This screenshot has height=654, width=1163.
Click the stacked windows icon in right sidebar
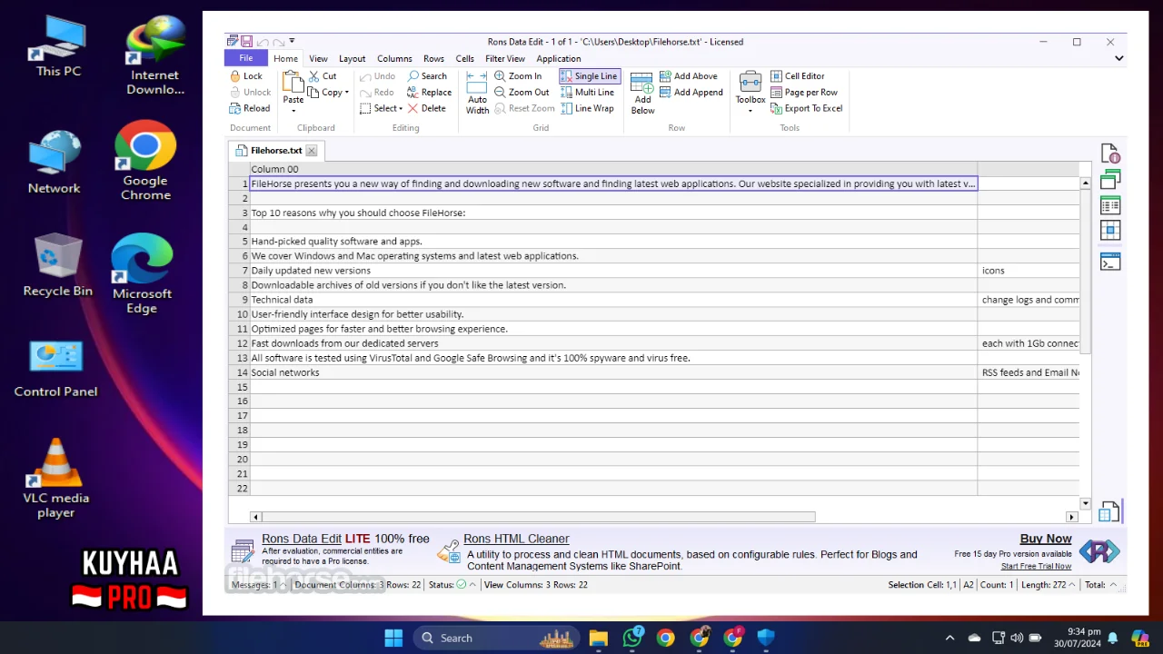[1109, 180]
